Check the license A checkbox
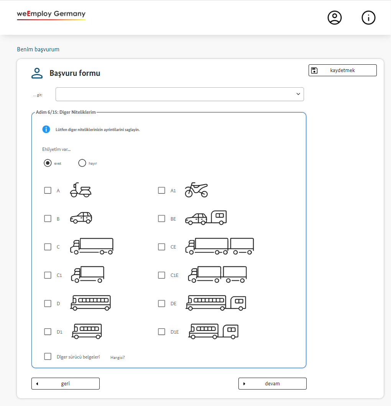Image resolution: width=391 pixels, height=406 pixels. click(x=48, y=190)
